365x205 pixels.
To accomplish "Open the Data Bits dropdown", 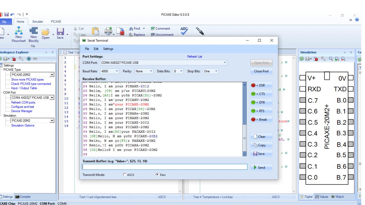I will (181, 71).
